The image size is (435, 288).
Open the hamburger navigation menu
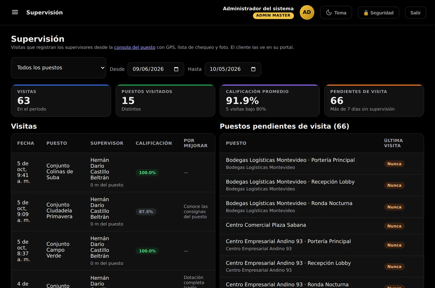pyautogui.click(x=15, y=12)
